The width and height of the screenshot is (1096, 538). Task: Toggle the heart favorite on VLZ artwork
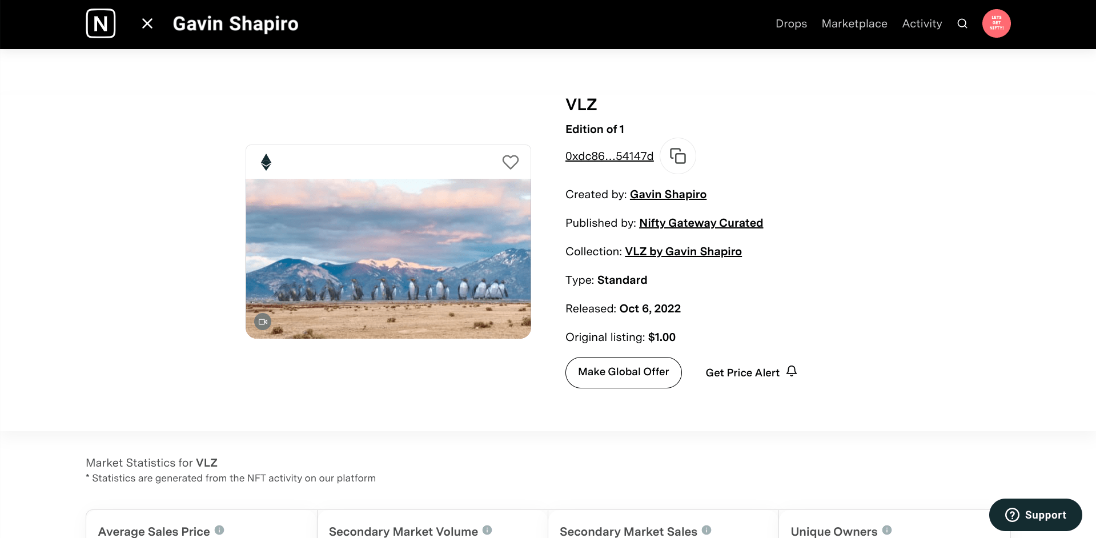coord(510,162)
